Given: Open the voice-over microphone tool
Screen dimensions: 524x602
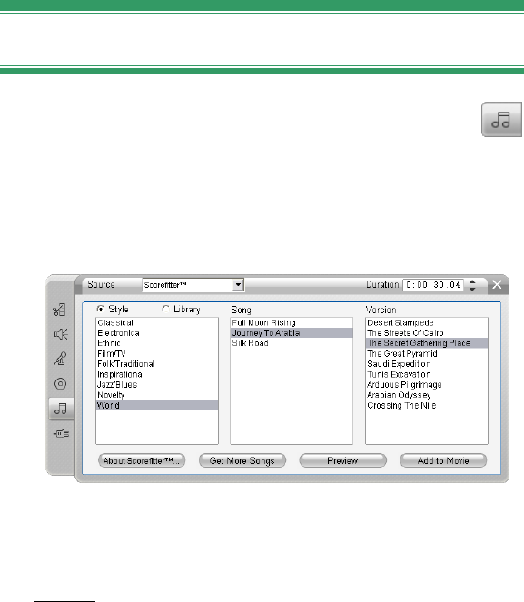Looking at the screenshot, I should point(60,359).
